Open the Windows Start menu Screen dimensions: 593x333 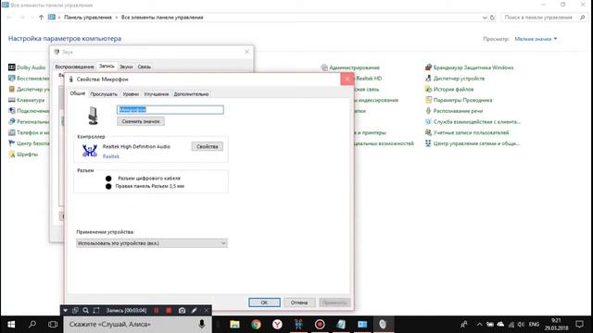point(11,325)
